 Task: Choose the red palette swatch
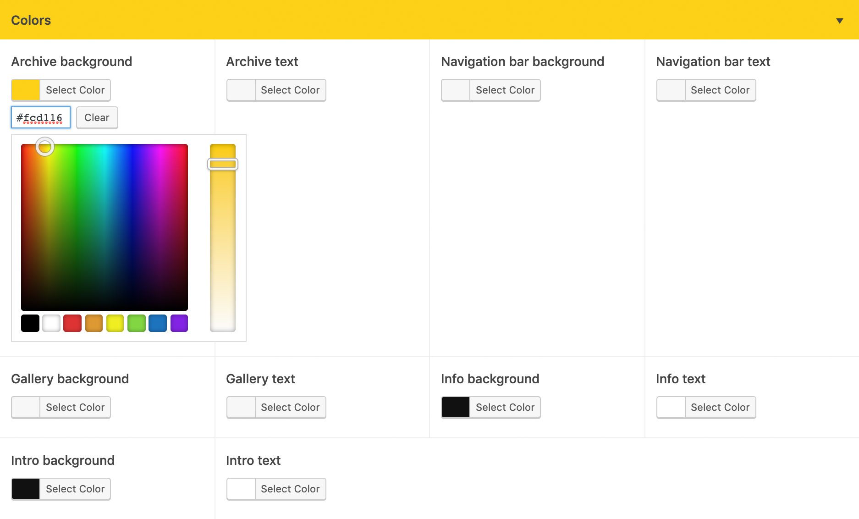coord(72,323)
